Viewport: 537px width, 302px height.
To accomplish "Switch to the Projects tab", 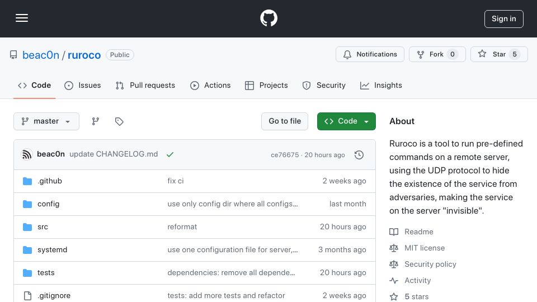I will pyautogui.click(x=266, y=85).
